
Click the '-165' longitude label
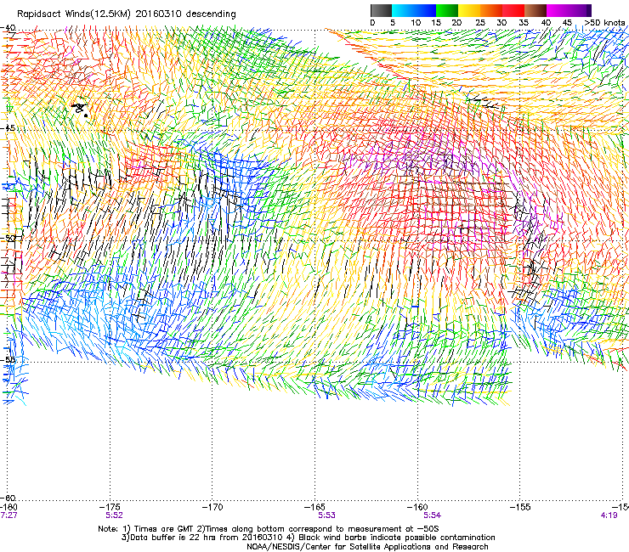tap(315, 508)
